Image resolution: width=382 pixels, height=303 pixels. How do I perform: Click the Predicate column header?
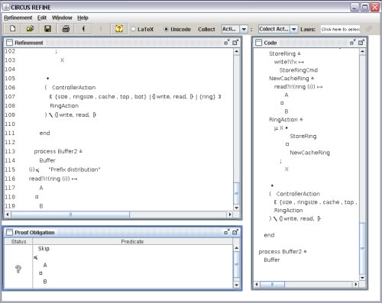pos(132,241)
